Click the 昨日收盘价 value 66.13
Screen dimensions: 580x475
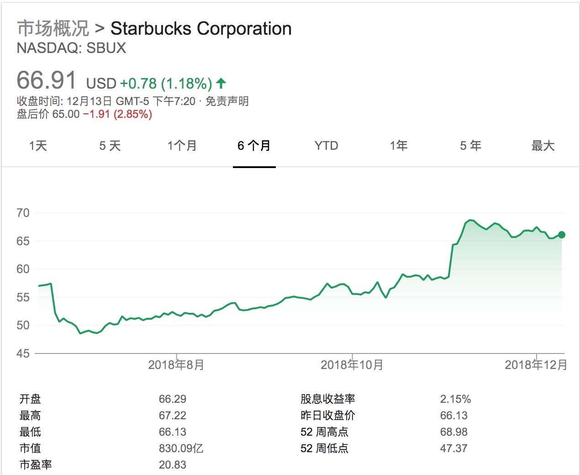click(454, 416)
